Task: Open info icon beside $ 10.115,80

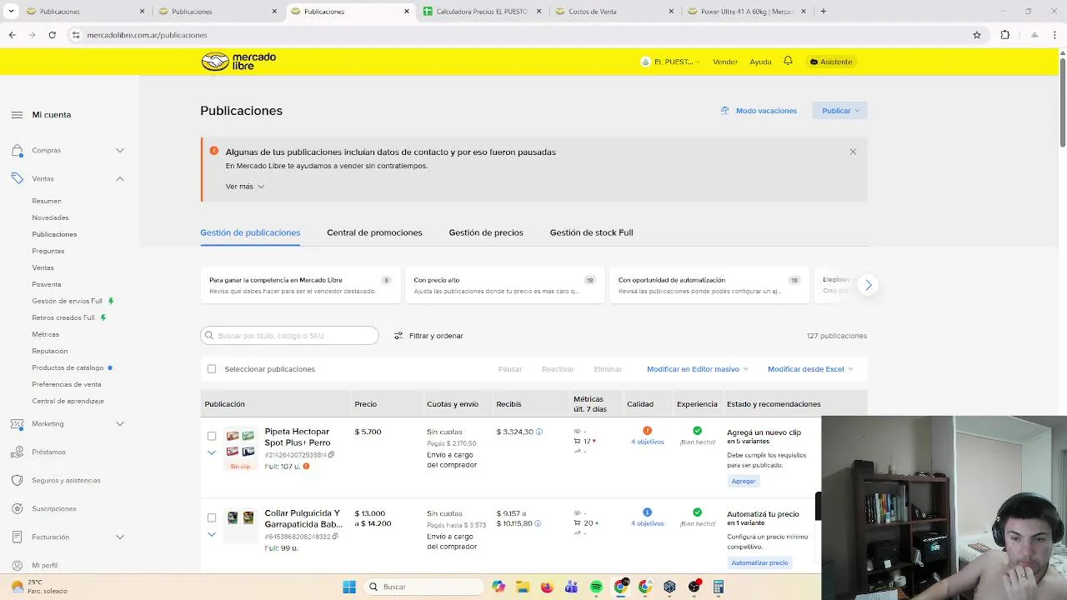Action: click(538, 523)
